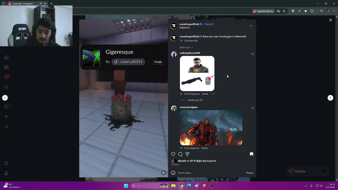
Task: Open post options three-dot menu
Action: point(251,26)
